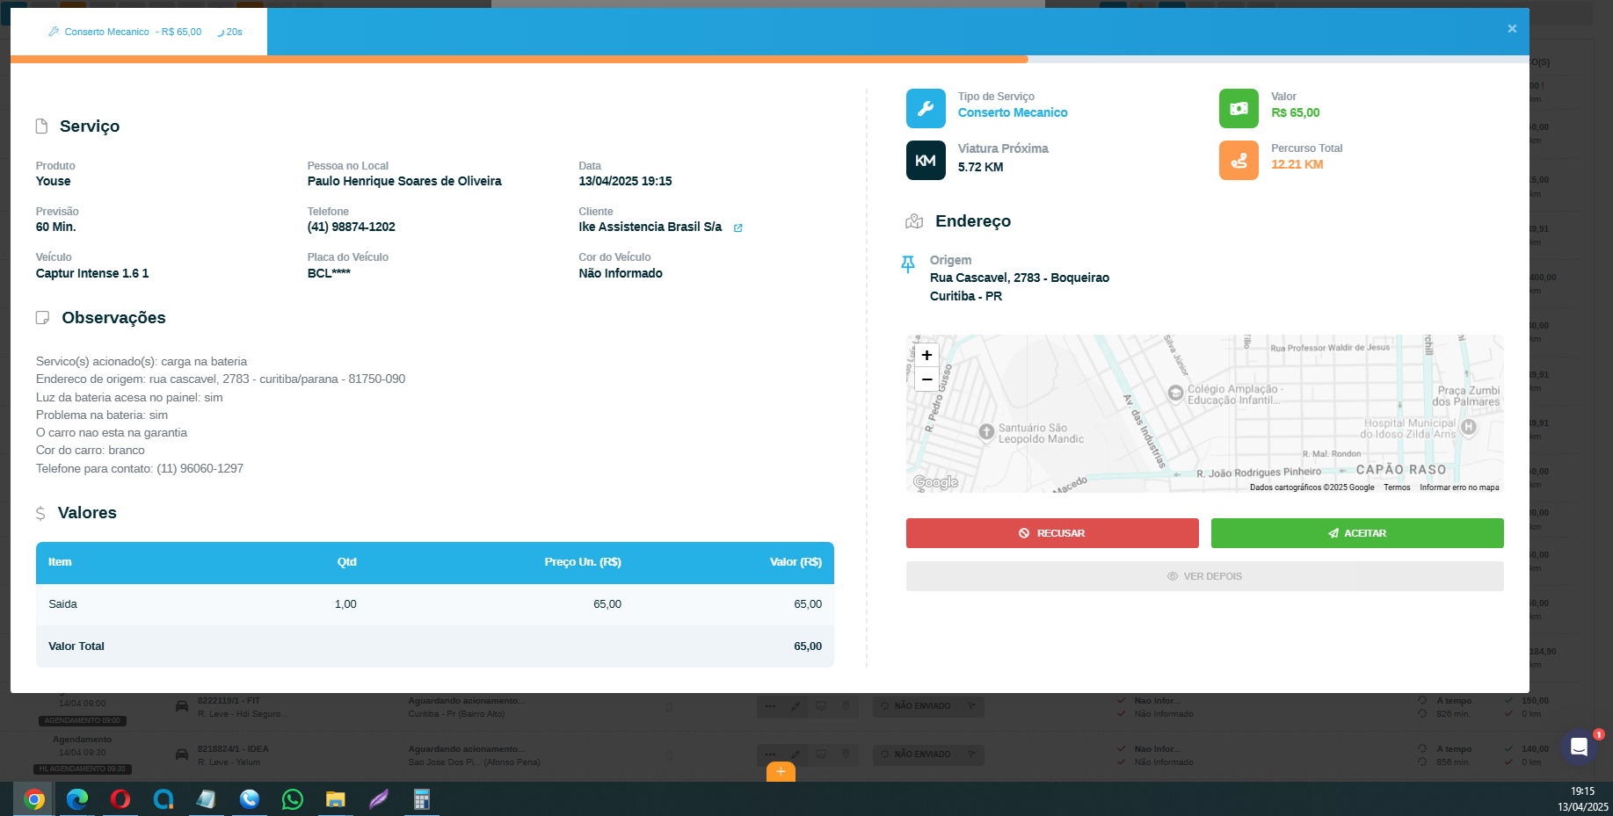Viewport: 1613px width, 816px height.
Task: Click the map icon beside Endereço heading
Action: 914,221
